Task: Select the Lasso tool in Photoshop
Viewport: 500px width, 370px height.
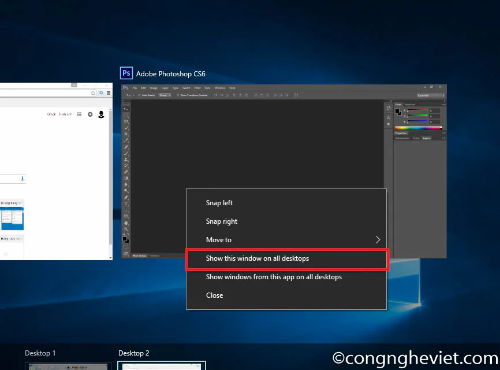Action: click(x=126, y=121)
